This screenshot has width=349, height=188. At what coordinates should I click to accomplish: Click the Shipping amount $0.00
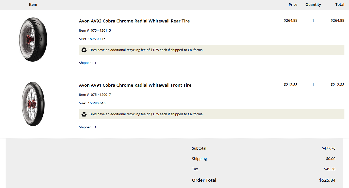click(330, 159)
